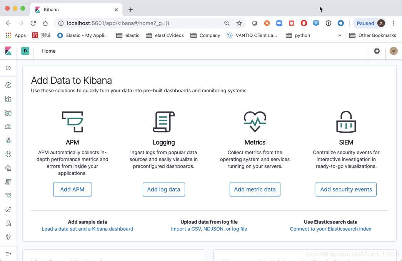Open Load a data set and Kibana dashboard link

[x=87, y=229]
